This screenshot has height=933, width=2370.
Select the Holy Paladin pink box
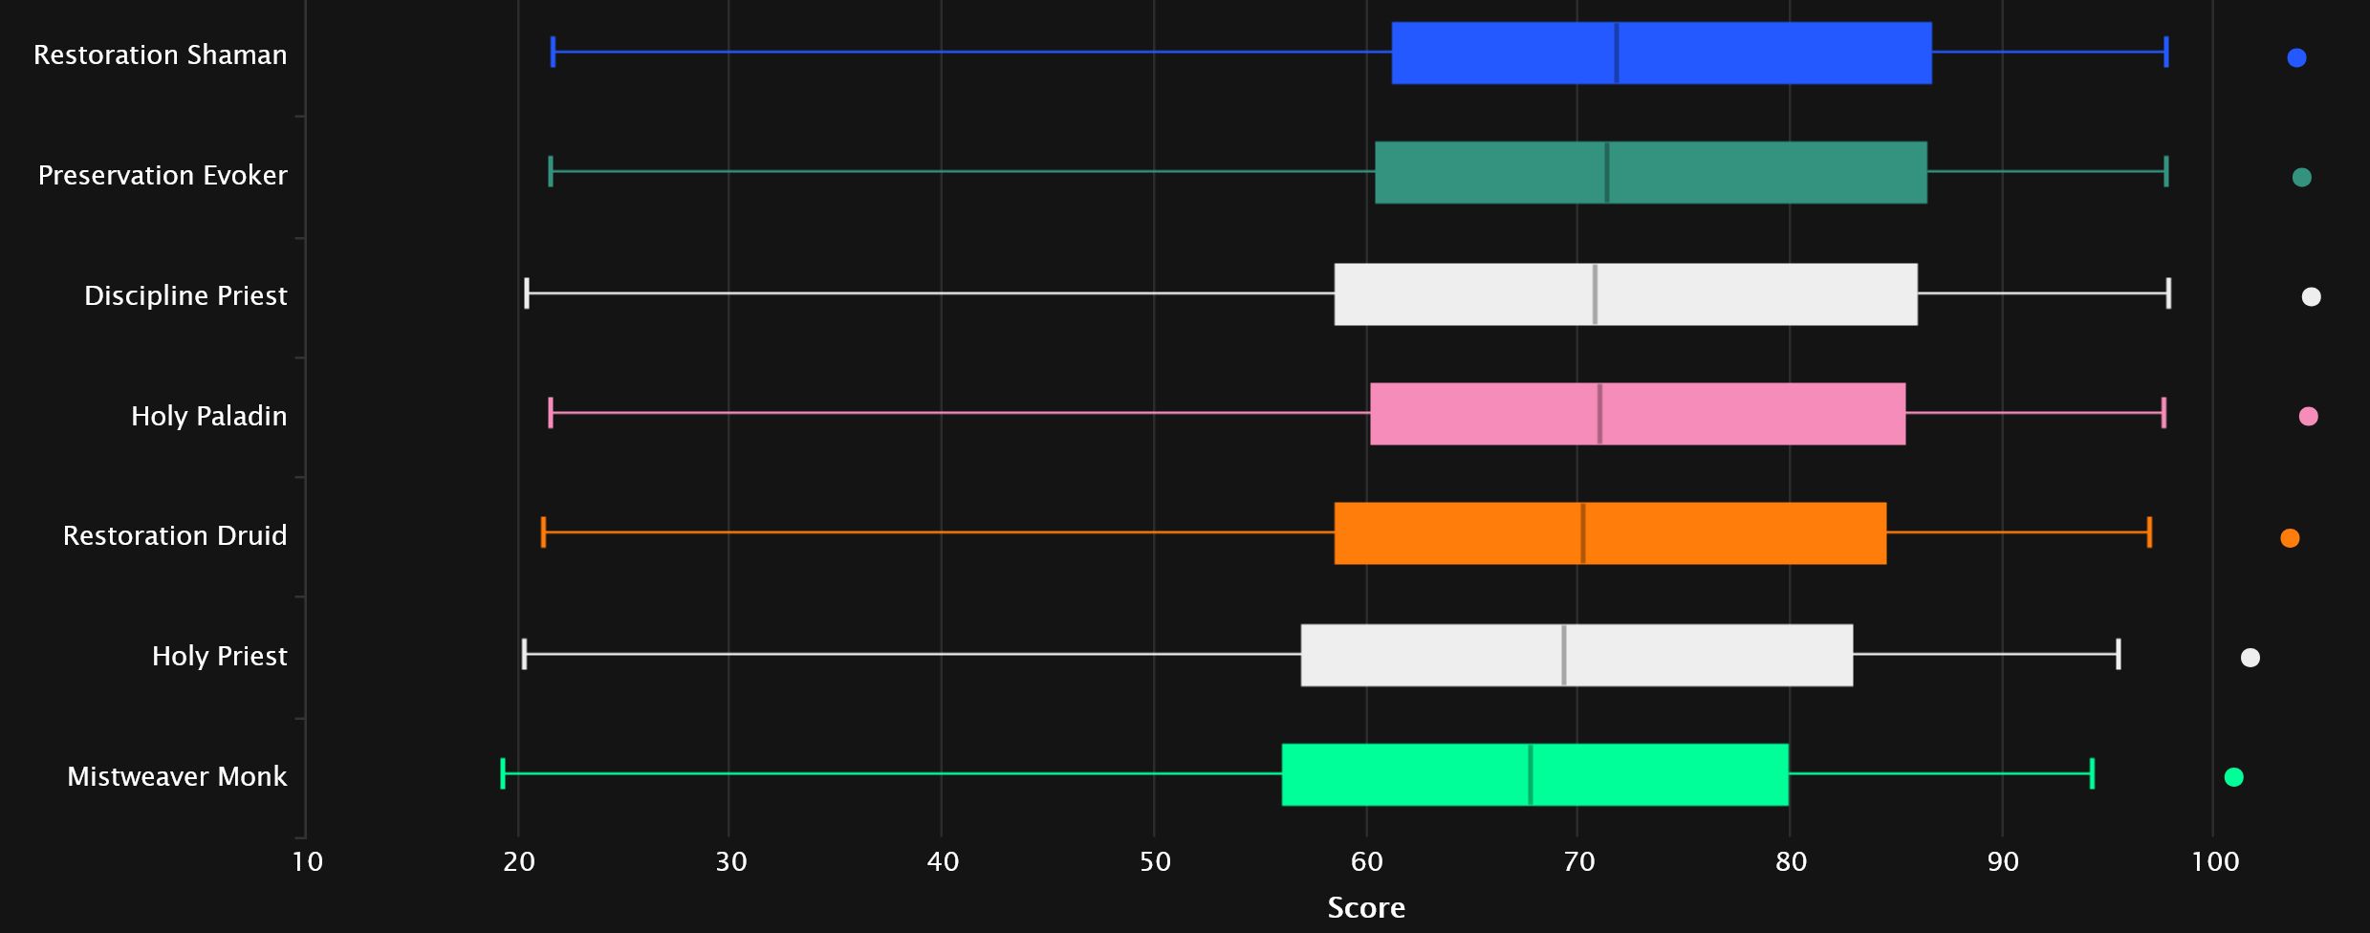point(1637,414)
